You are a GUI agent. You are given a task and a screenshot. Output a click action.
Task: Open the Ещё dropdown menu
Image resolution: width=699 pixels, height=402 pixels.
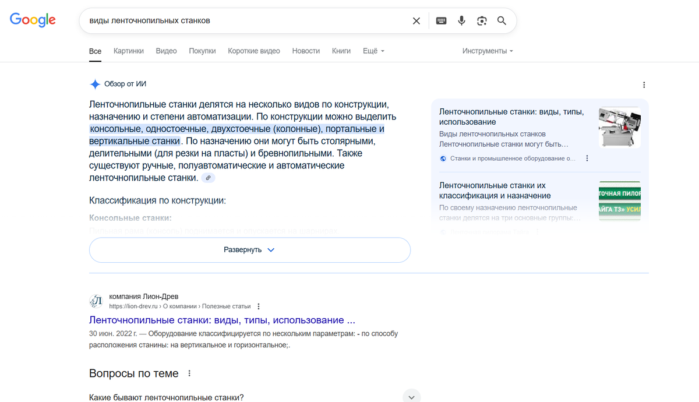[373, 51]
